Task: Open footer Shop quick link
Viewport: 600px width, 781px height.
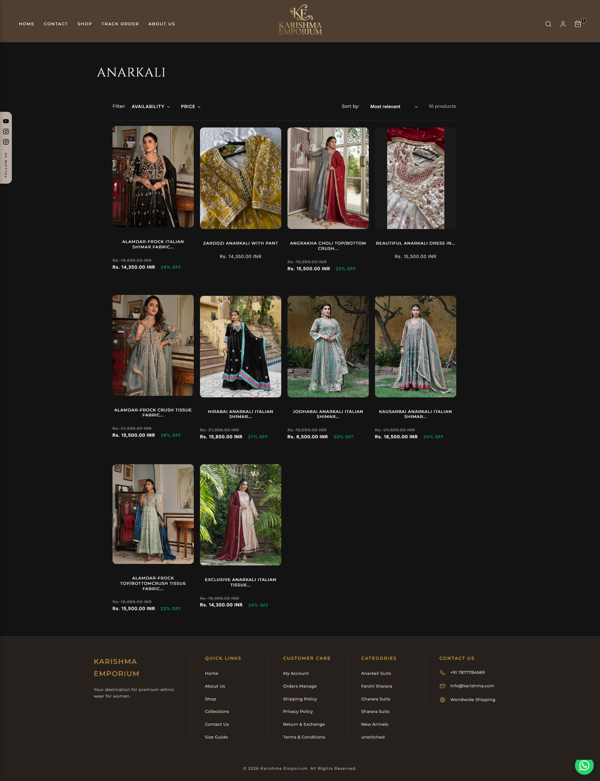Action: point(210,699)
